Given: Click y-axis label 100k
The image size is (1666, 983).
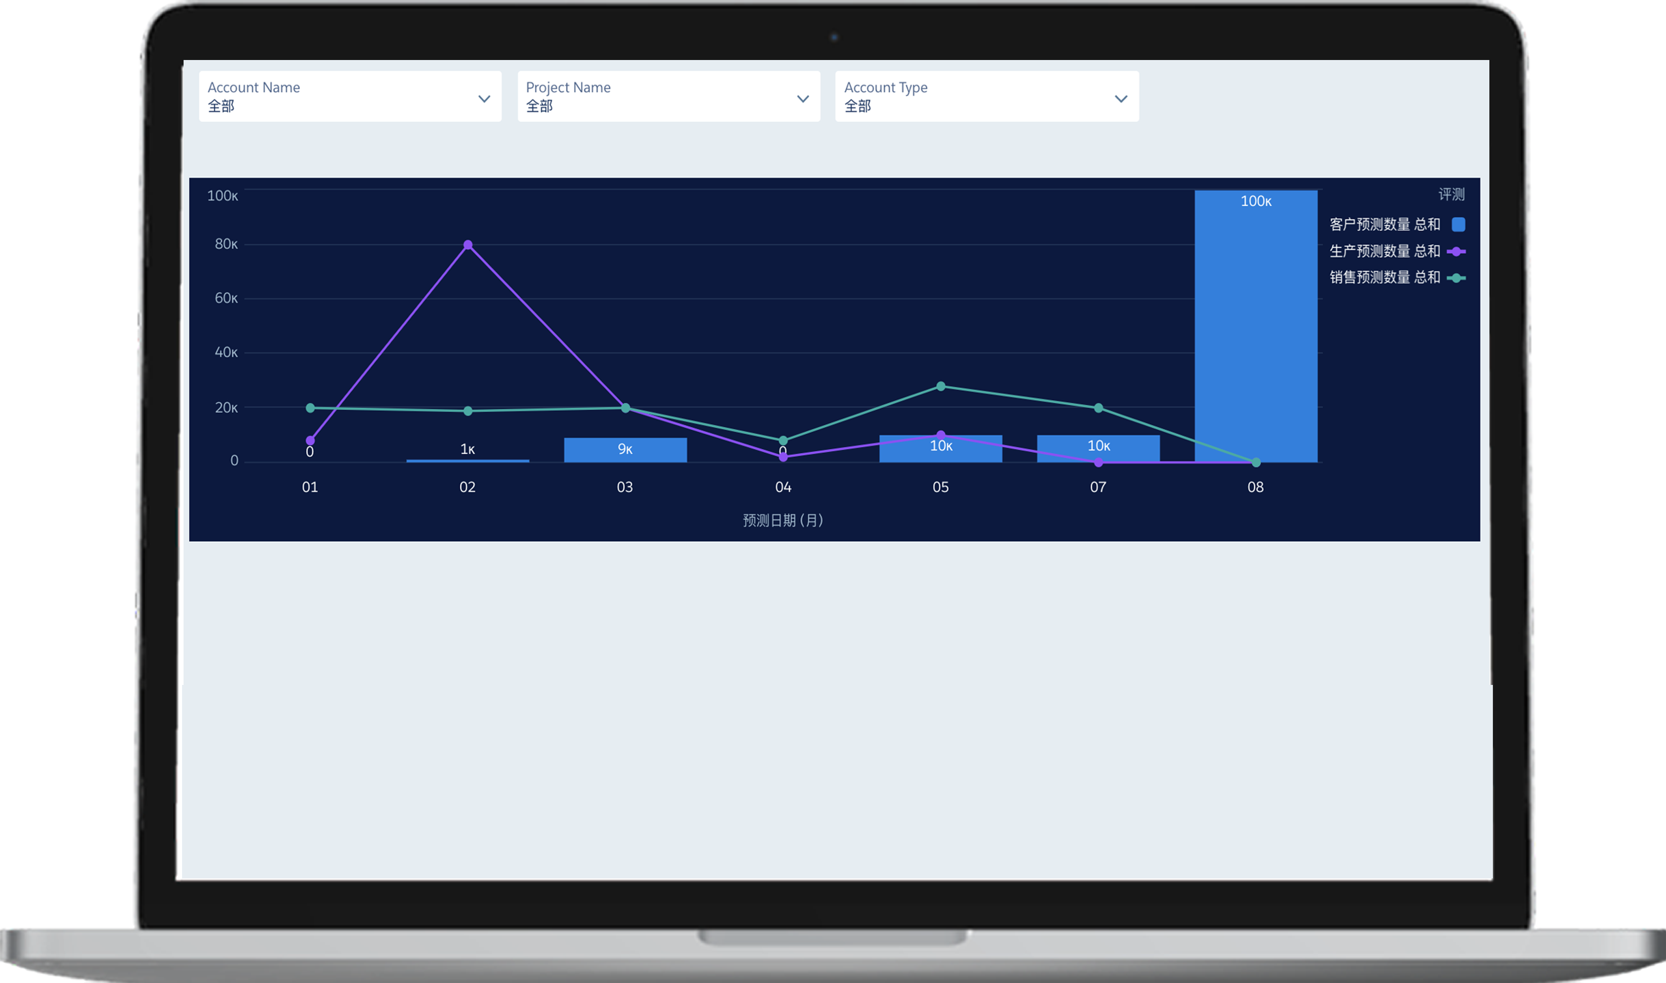Looking at the screenshot, I should point(223,196).
